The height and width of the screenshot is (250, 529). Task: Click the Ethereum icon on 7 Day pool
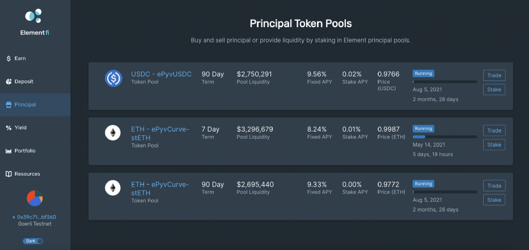(113, 133)
